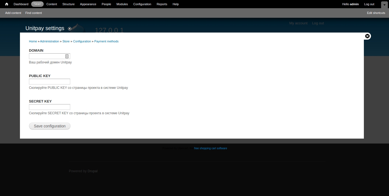Viewport: 389px width, 196px height.
Task: Go to Administration breadcrumb link
Action: click(49, 41)
